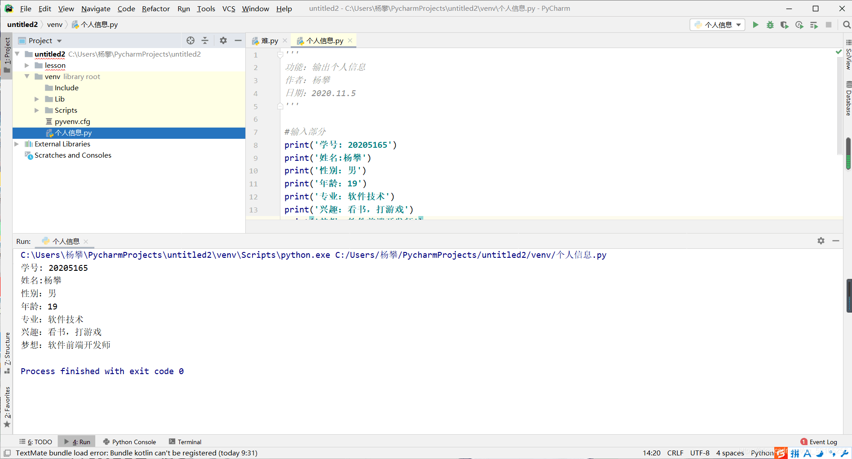Close the 个人信息 run tab
Image resolution: width=852 pixels, height=459 pixels.
86,241
